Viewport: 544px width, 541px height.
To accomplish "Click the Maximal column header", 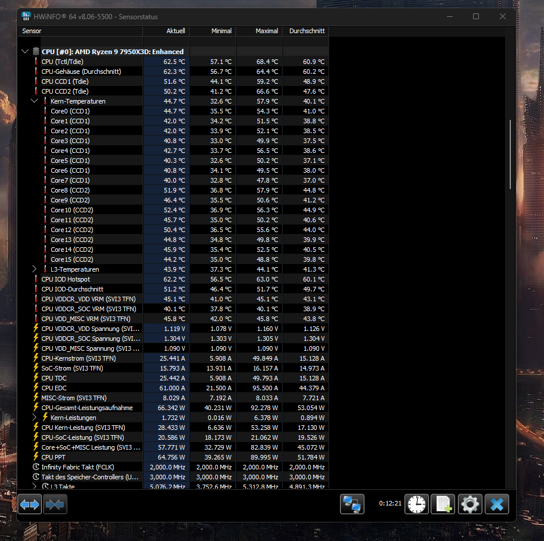I will pos(259,31).
